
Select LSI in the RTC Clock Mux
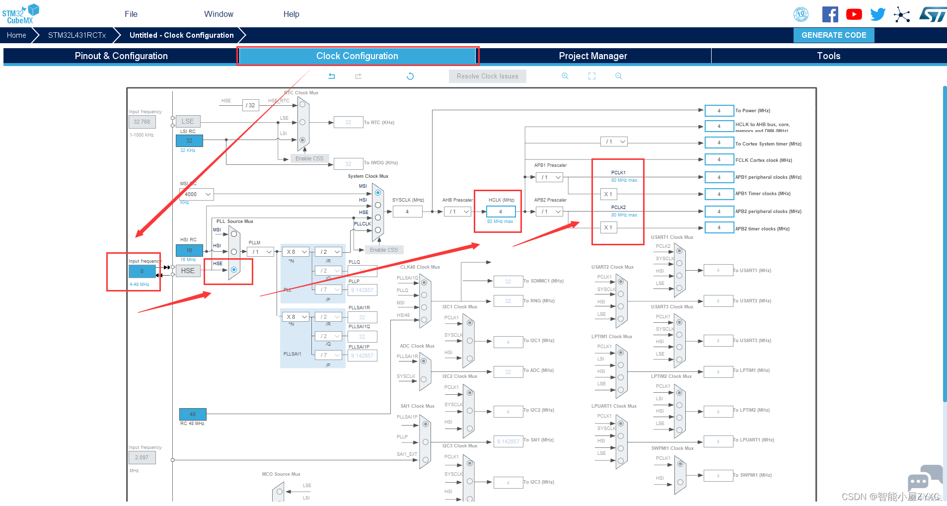pos(302,140)
